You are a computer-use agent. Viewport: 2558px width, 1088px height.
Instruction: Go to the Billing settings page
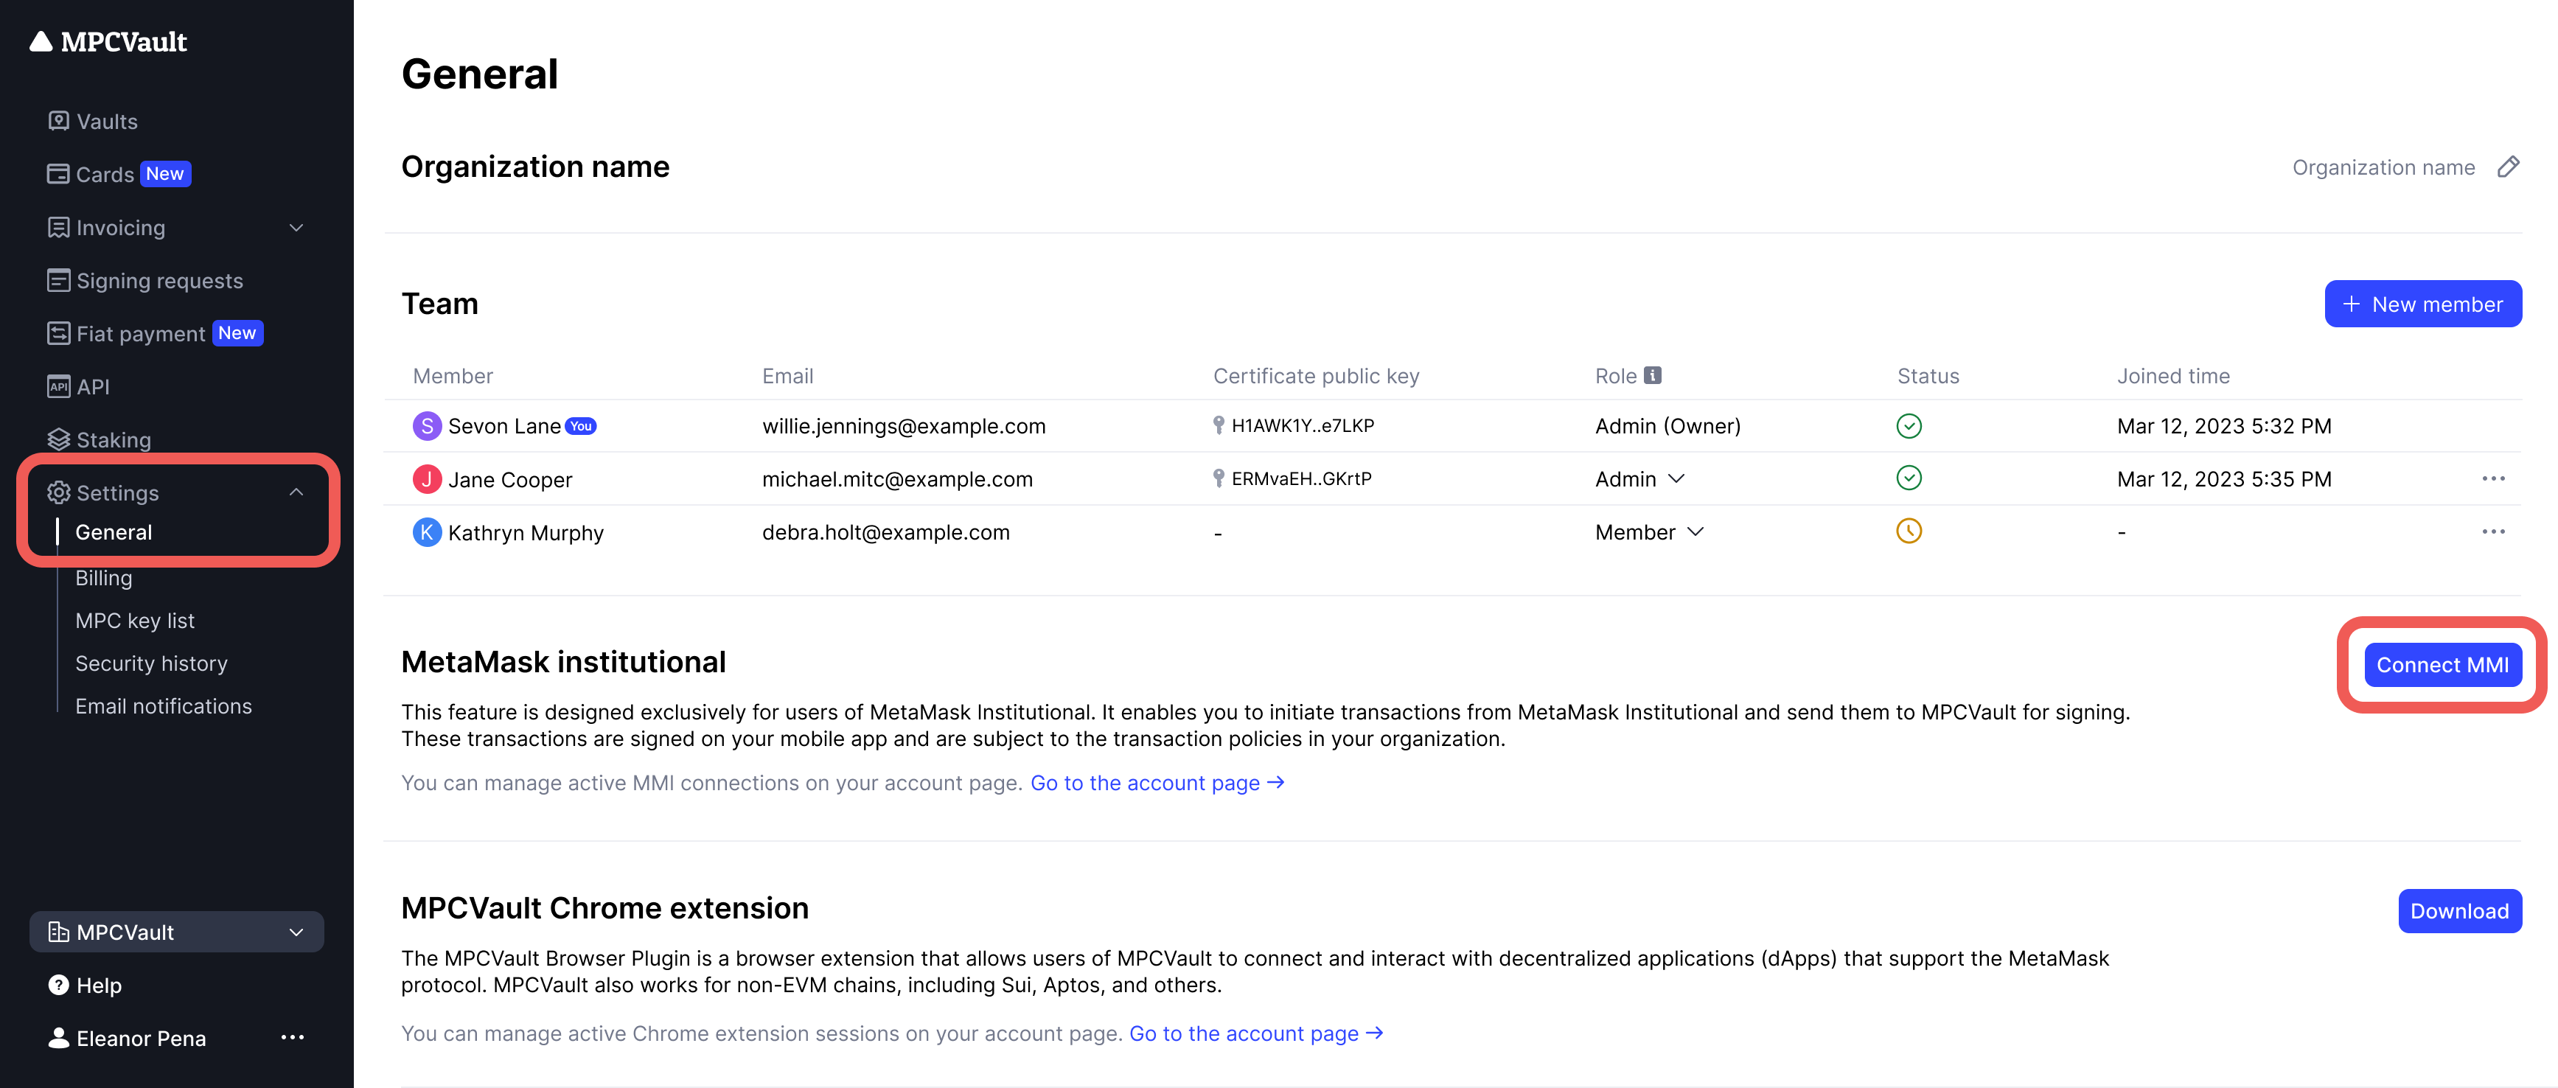tap(103, 578)
